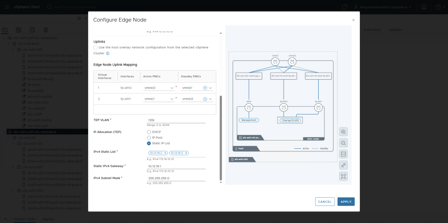Select IP Pool allocation option
The image size is (448, 223).
click(149, 137)
